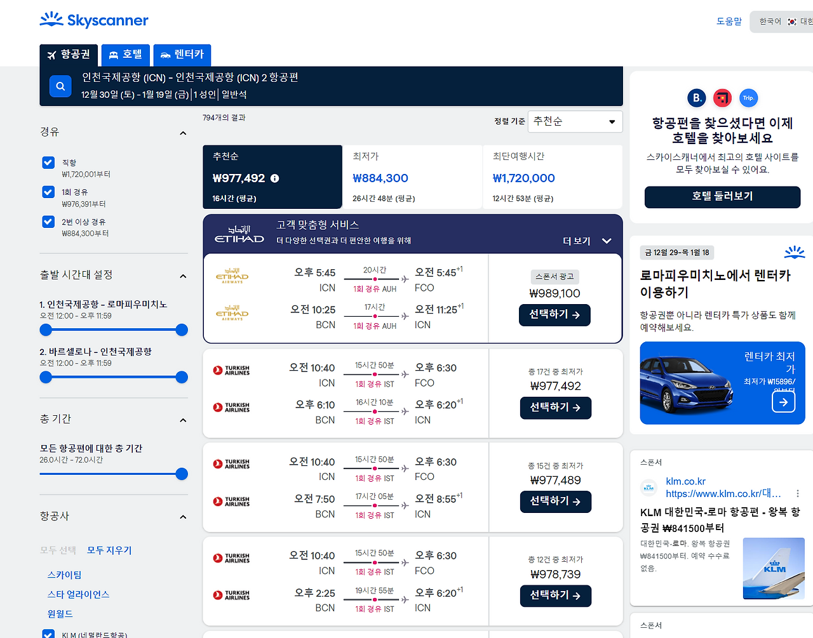The height and width of the screenshot is (638, 813).
Task: Click Etihad Airways logo on 오전 10:25 flight
Action: tap(232, 312)
